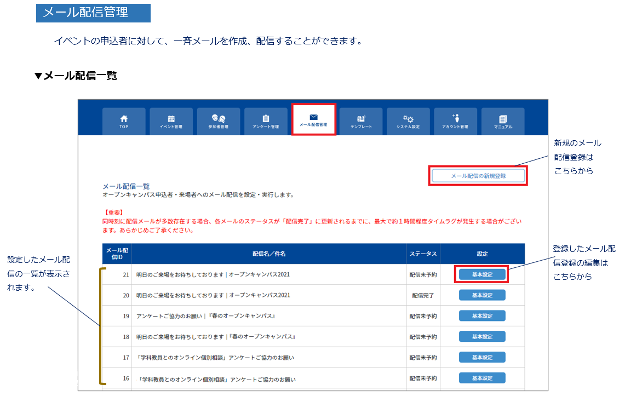This screenshot has width=619, height=396.
Task: Click the 配信名／件名 column header
Action: pyautogui.click(x=269, y=254)
